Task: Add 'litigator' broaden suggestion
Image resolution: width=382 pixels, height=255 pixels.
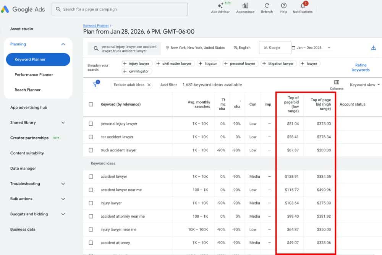Action: tap(208, 63)
